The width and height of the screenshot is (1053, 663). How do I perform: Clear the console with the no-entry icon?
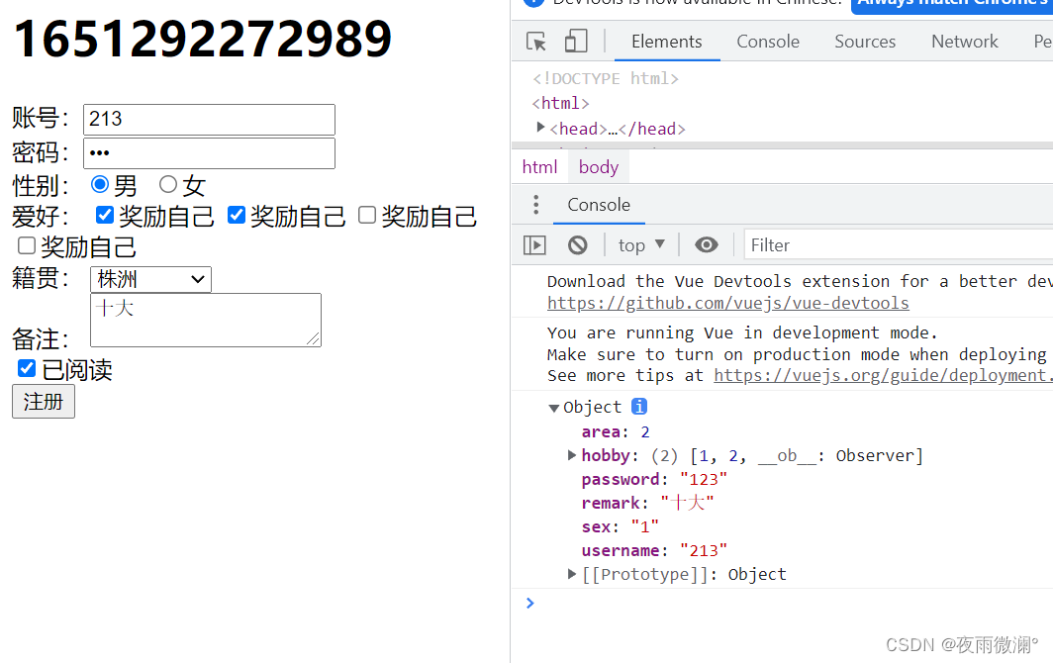577,244
